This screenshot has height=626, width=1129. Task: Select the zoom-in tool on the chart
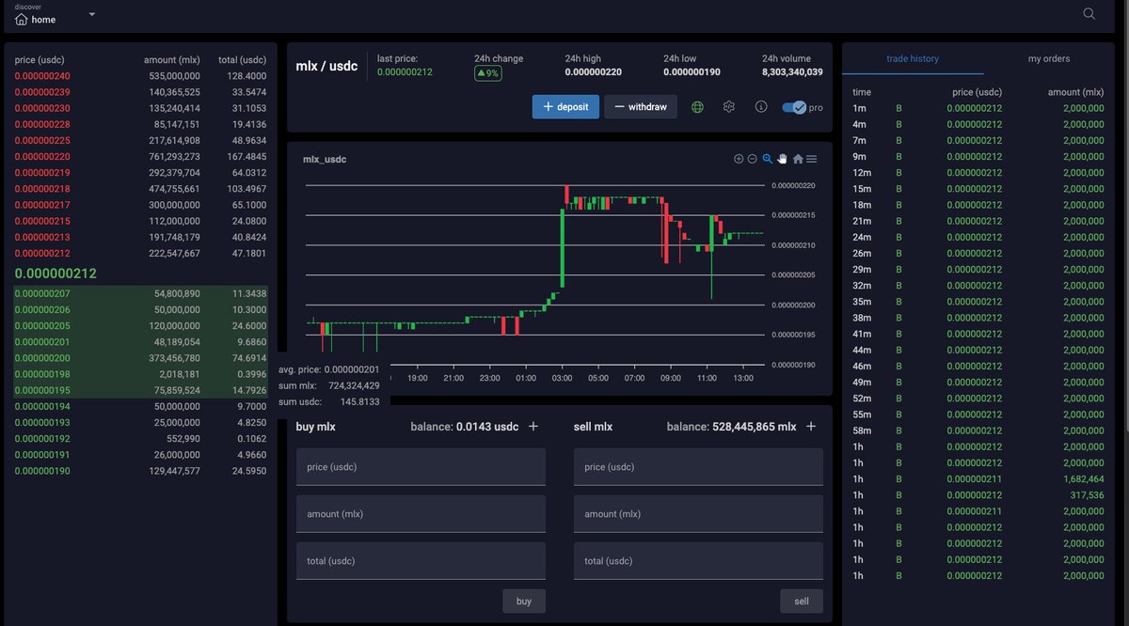click(739, 159)
